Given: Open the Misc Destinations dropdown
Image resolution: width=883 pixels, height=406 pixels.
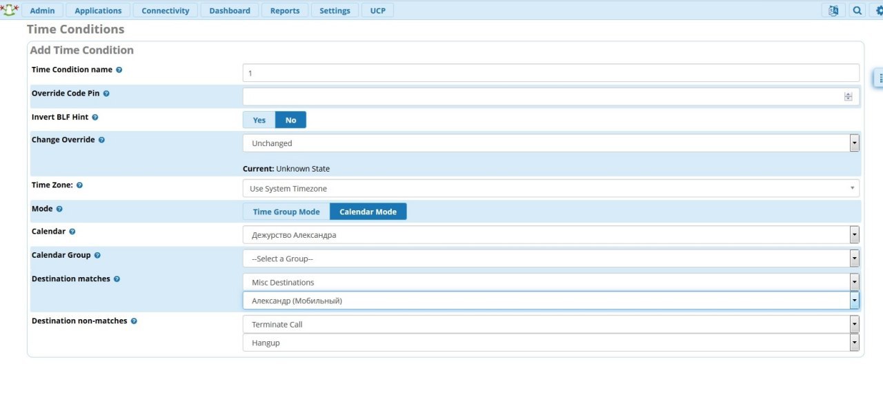Looking at the screenshot, I should click(551, 283).
